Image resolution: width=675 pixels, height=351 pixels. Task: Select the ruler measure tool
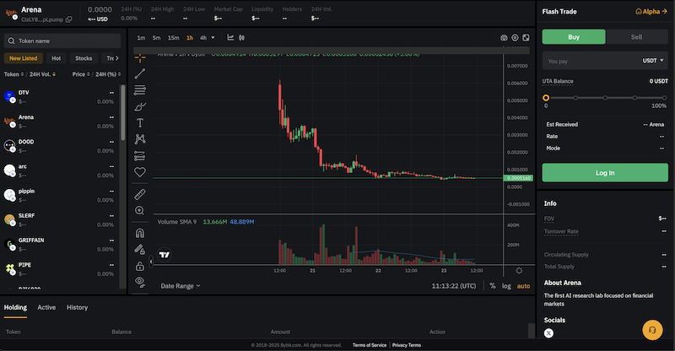(x=140, y=194)
